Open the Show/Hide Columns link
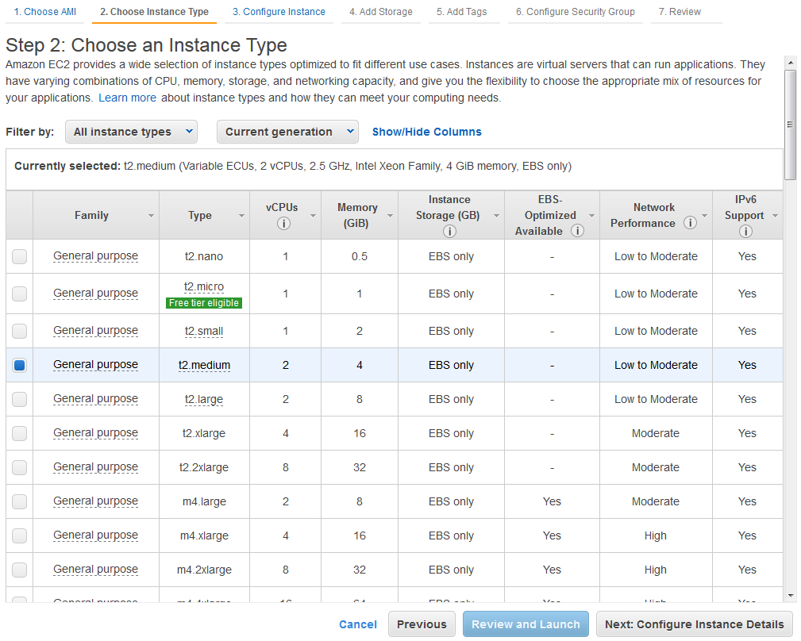 tap(427, 132)
